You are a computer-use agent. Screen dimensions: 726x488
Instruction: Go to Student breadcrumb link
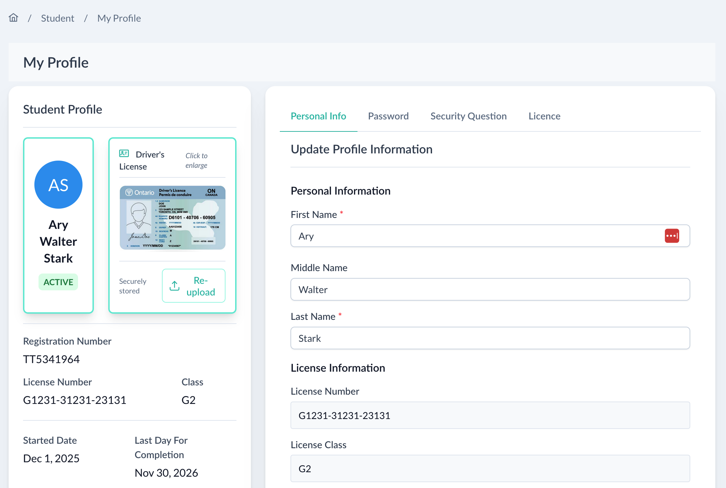pyautogui.click(x=57, y=18)
